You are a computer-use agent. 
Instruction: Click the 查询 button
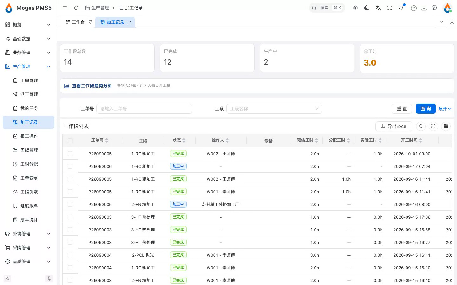click(426, 109)
